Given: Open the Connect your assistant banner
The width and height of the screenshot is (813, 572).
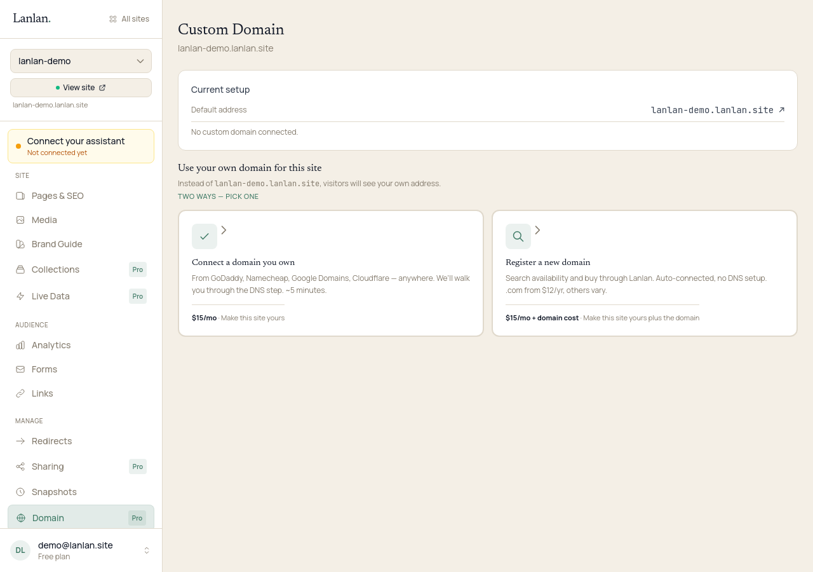Looking at the screenshot, I should pyautogui.click(x=81, y=146).
